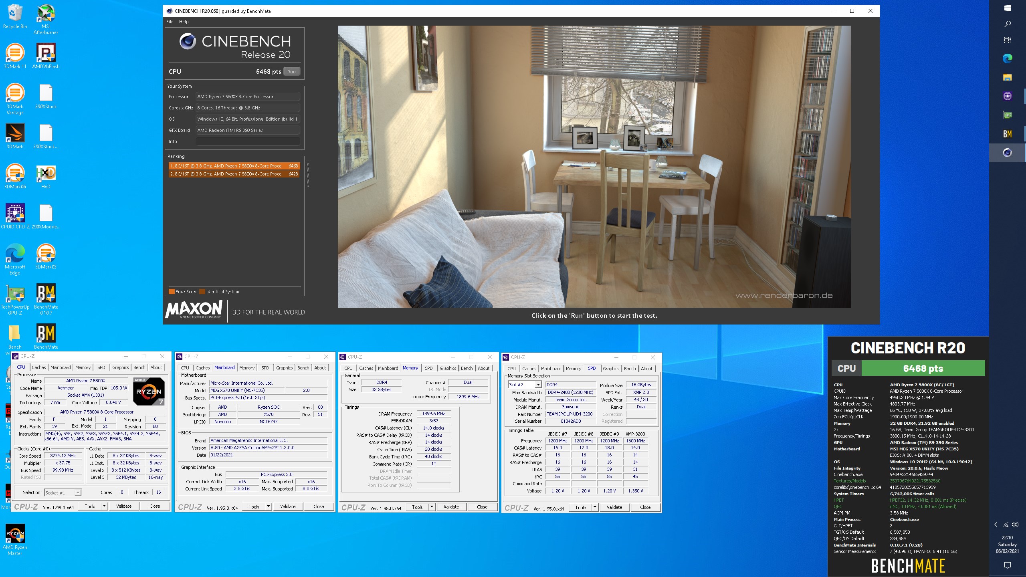Click Close button in CPU-Z SPD window
1026x577 pixels.
(645, 507)
